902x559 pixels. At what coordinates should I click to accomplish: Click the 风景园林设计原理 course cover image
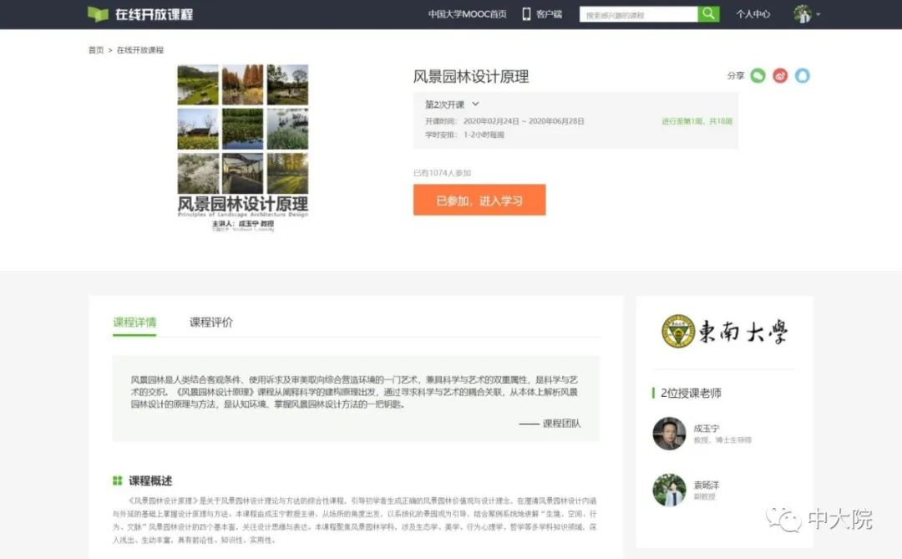click(243, 146)
